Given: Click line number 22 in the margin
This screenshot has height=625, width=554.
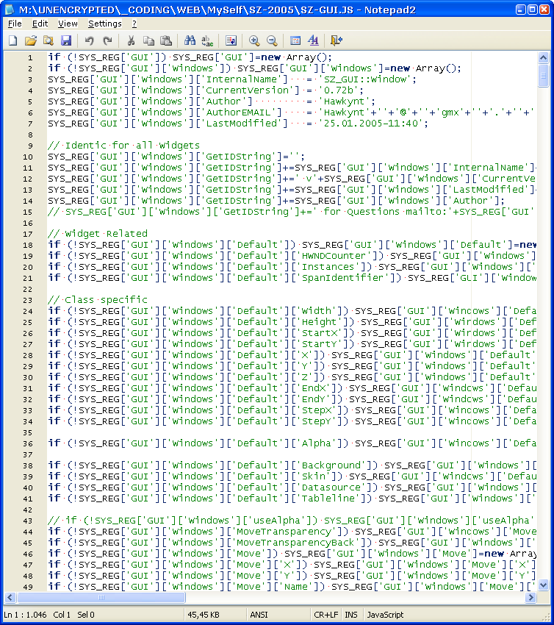Looking at the screenshot, I should tap(27, 289).
